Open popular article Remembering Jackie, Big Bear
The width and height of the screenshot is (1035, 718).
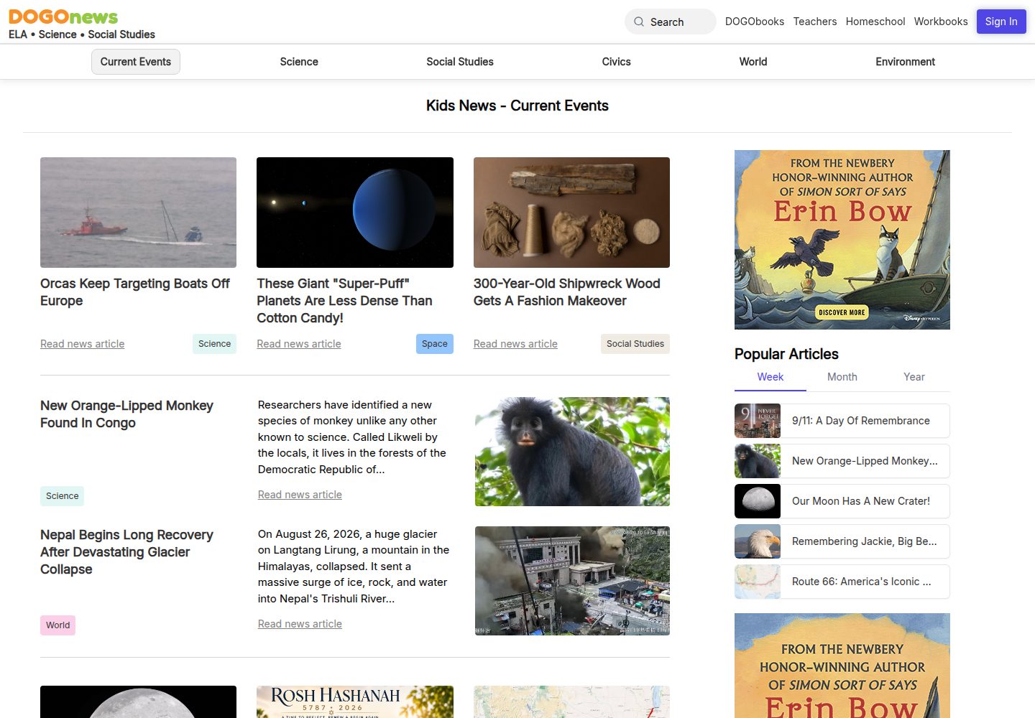pos(865,541)
